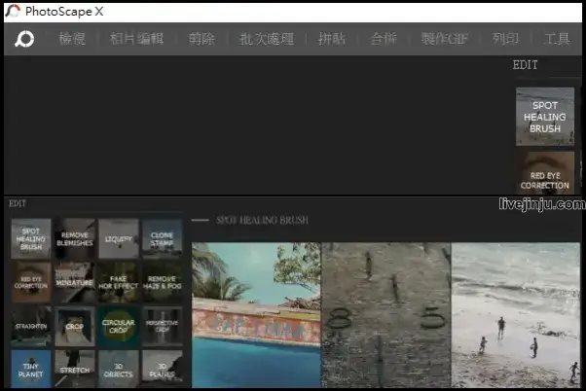Select the Liquify tool tile
This screenshot has height=391, width=586.
(x=119, y=238)
